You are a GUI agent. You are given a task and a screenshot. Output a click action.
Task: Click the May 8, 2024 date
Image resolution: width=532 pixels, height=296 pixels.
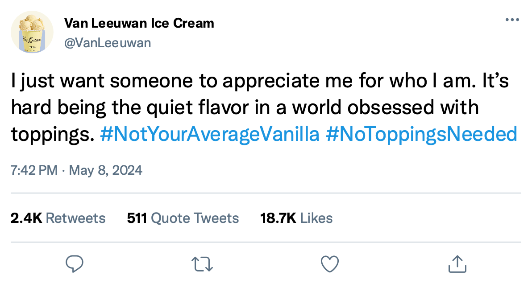pyautogui.click(x=105, y=170)
